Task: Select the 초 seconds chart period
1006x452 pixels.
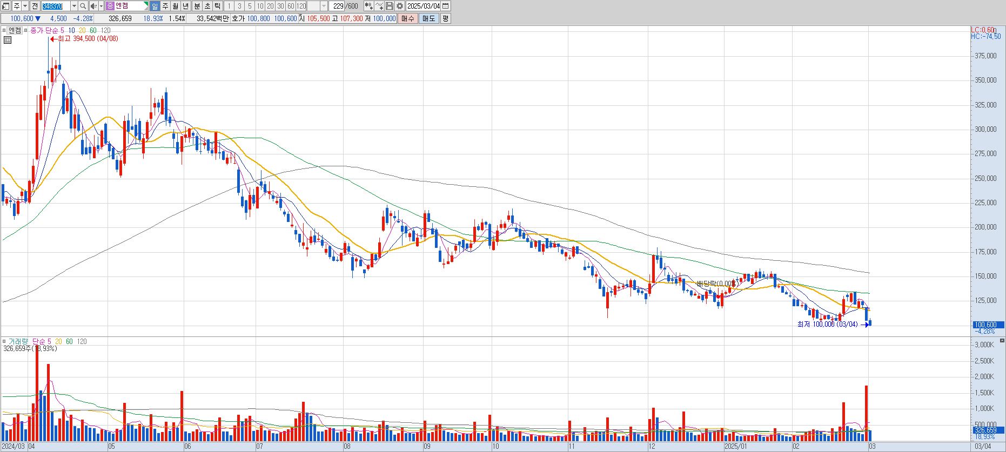Action: [207, 6]
